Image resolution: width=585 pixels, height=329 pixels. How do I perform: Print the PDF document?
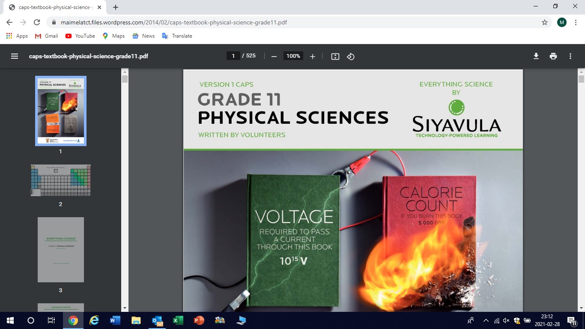coord(553,56)
